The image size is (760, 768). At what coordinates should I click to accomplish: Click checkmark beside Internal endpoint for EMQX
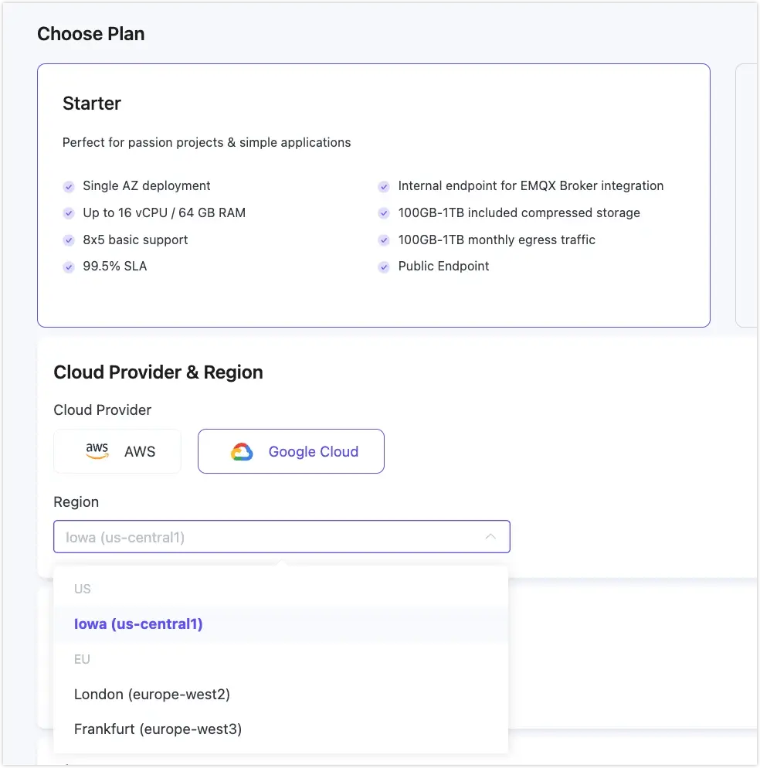[383, 186]
